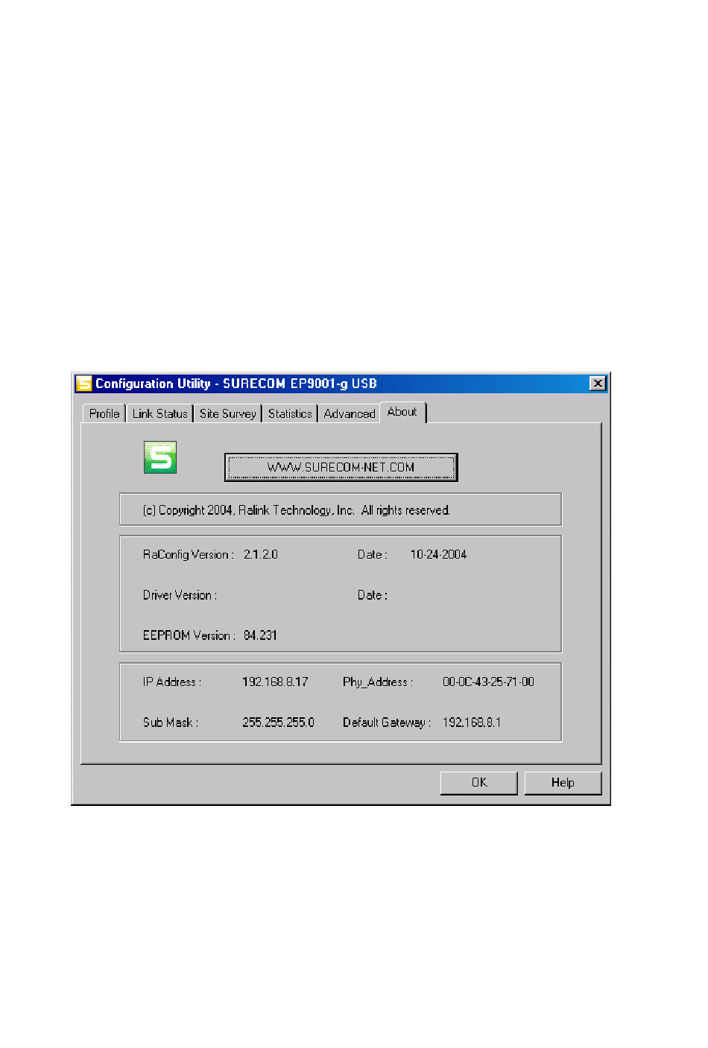Switch to the Profile tab
The height and width of the screenshot is (1048, 708).
104,414
